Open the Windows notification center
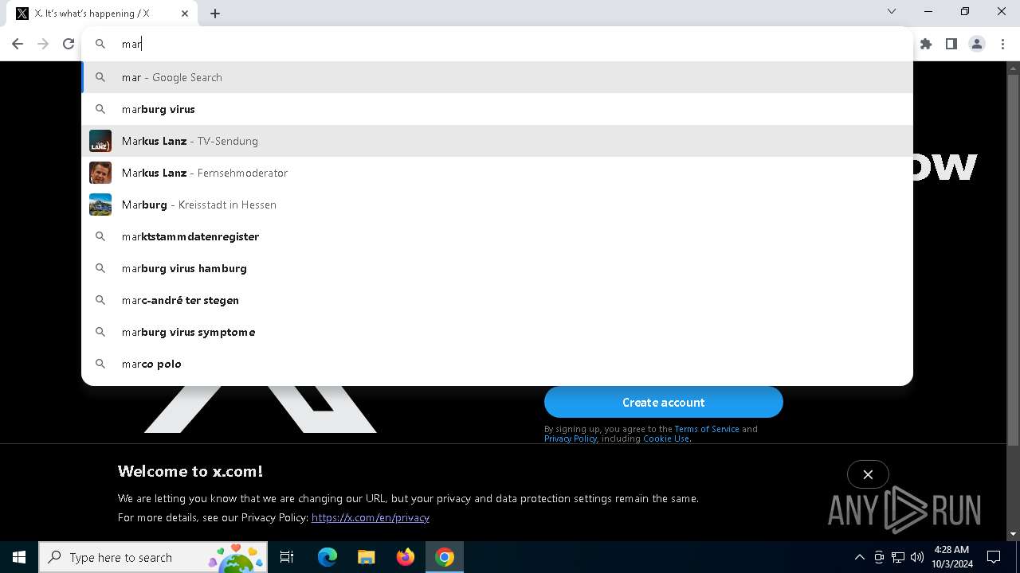The height and width of the screenshot is (573, 1020). coord(994,557)
